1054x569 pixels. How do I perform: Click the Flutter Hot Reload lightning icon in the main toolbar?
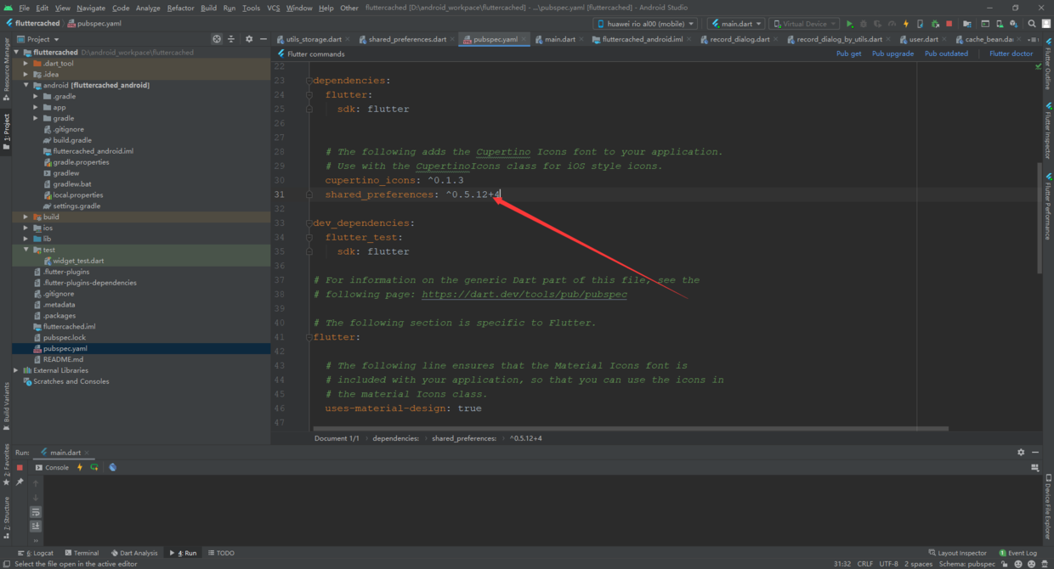tap(906, 24)
